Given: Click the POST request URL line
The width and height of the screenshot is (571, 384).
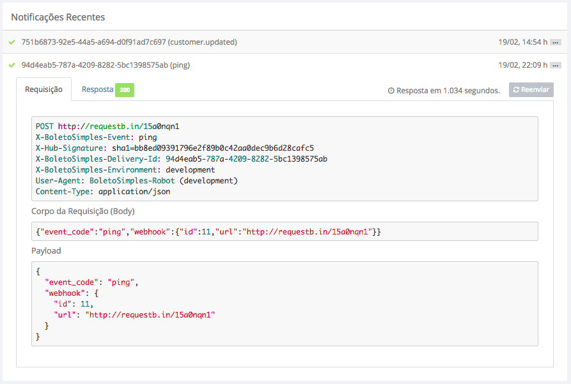Looking at the screenshot, I should (x=107, y=127).
